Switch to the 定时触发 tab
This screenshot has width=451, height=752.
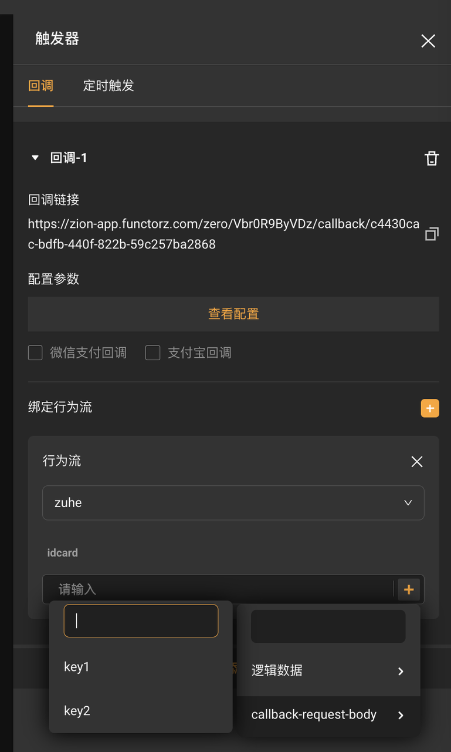(108, 86)
